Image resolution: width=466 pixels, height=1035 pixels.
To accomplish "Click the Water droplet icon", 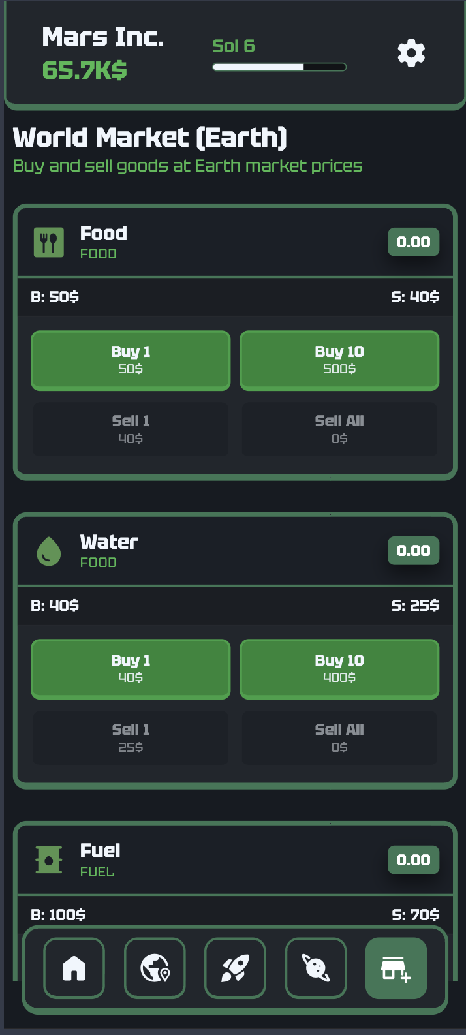I will [x=49, y=551].
